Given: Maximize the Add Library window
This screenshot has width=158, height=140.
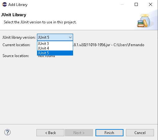Looking at the screenshot, I should (x=136, y=4).
